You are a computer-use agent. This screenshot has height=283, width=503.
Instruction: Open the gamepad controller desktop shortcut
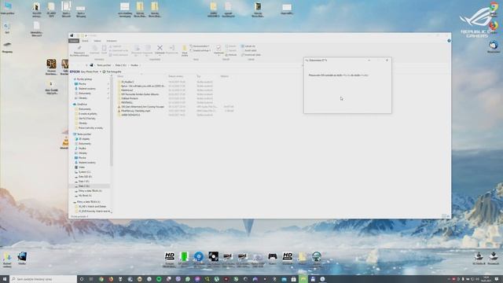point(273,256)
